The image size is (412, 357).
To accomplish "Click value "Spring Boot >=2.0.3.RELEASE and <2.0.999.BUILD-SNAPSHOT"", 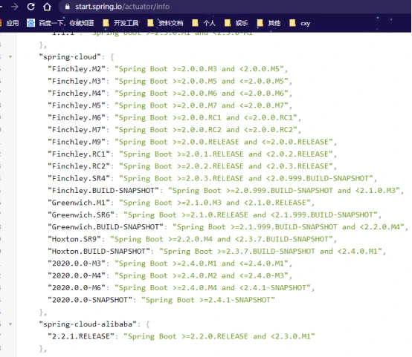I will coord(246,178).
